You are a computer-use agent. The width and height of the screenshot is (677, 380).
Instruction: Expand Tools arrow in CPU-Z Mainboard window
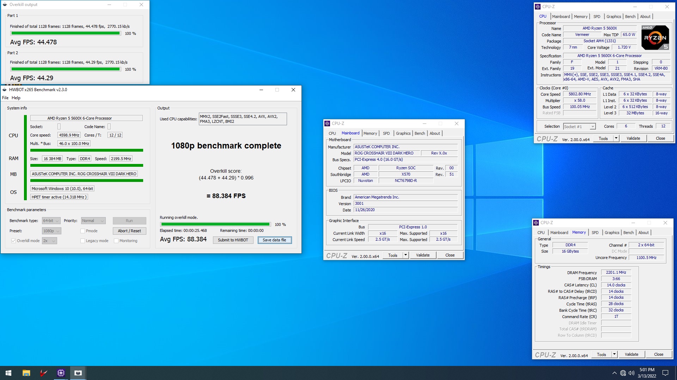pyautogui.click(x=405, y=255)
